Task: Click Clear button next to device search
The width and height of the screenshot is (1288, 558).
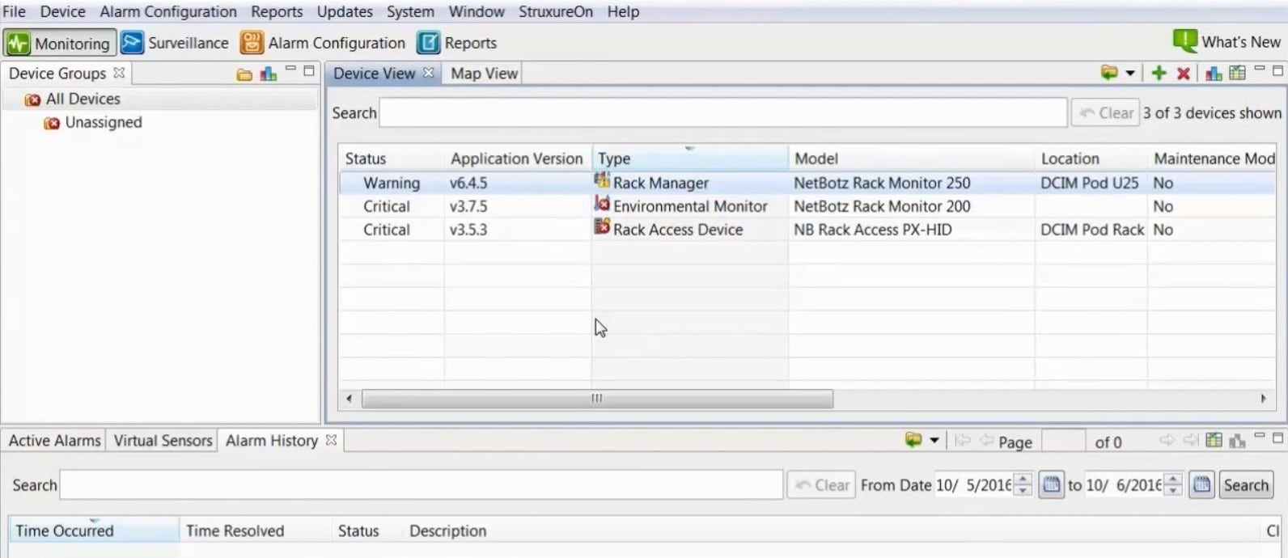Action: click(1105, 113)
